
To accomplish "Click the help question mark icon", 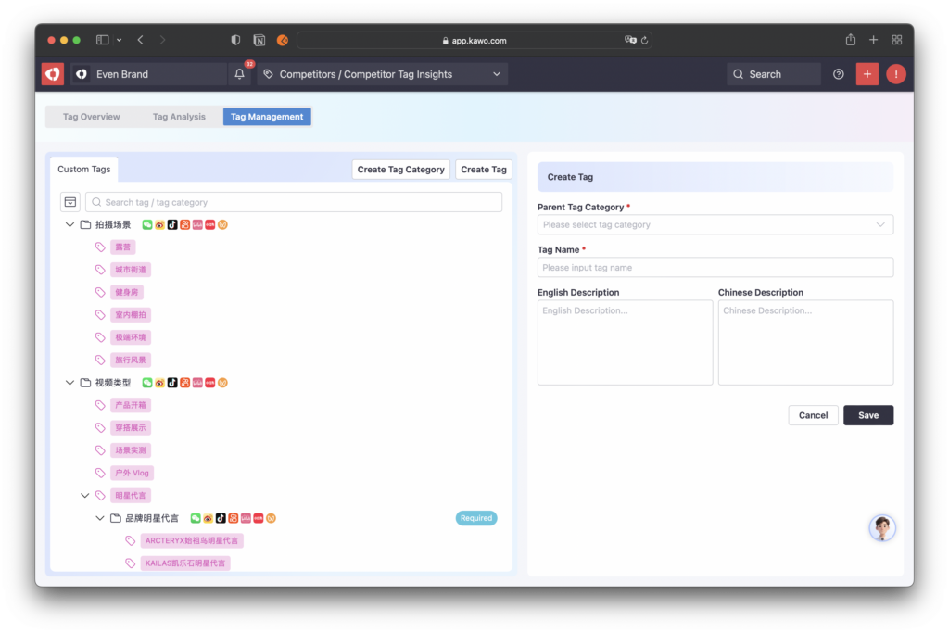I will (839, 74).
